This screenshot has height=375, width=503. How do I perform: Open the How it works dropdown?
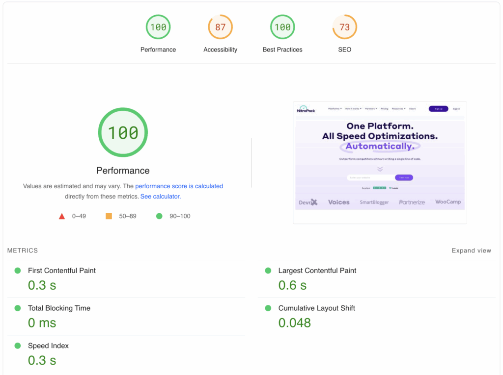pos(353,108)
